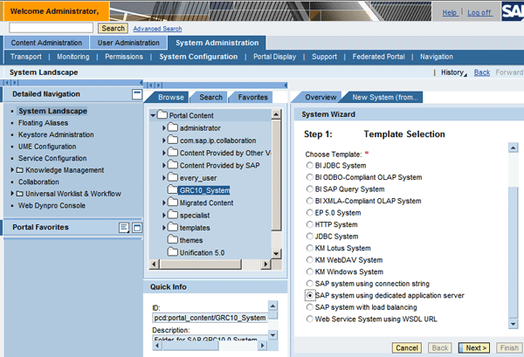Click the Search button

(x=113, y=29)
